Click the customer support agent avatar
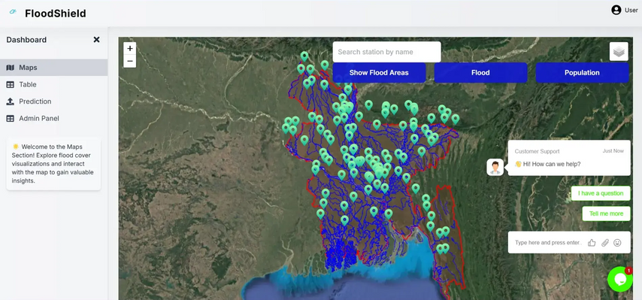Image resolution: width=642 pixels, height=300 pixels. click(495, 168)
